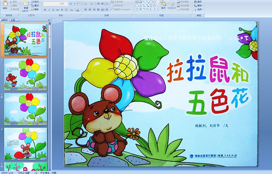Click Find (查找) button
The height and width of the screenshot is (174, 272).
(x=198, y=2)
